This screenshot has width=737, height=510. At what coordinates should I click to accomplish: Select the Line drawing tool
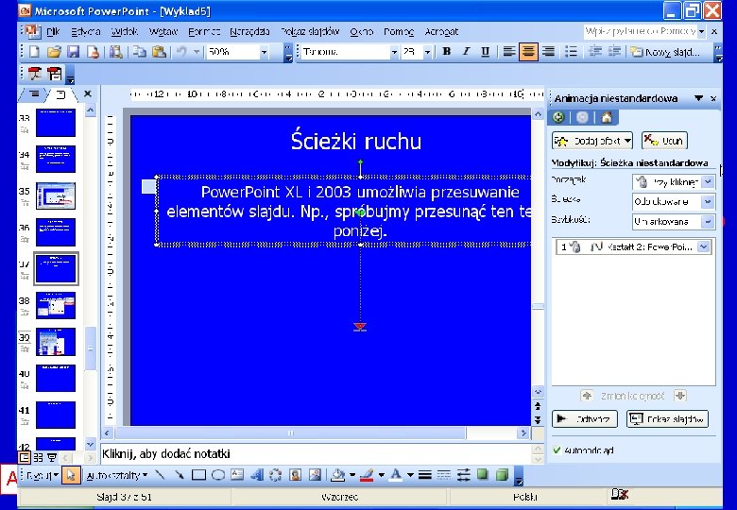pyautogui.click(x=160, y=475)
